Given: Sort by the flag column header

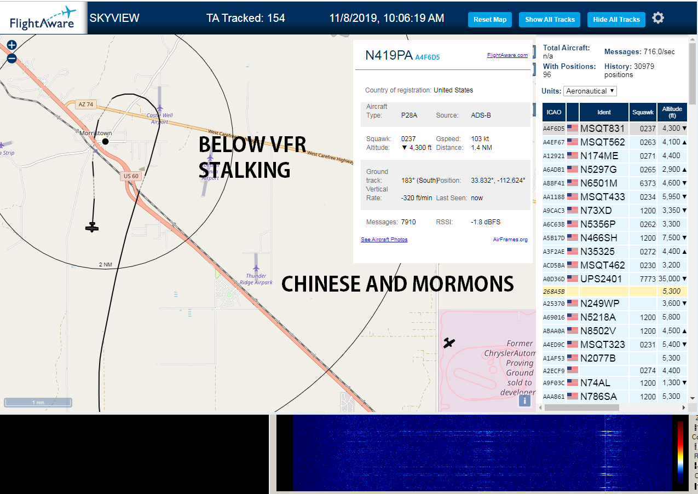Looking at the screenshot, I should click(573, 112).
